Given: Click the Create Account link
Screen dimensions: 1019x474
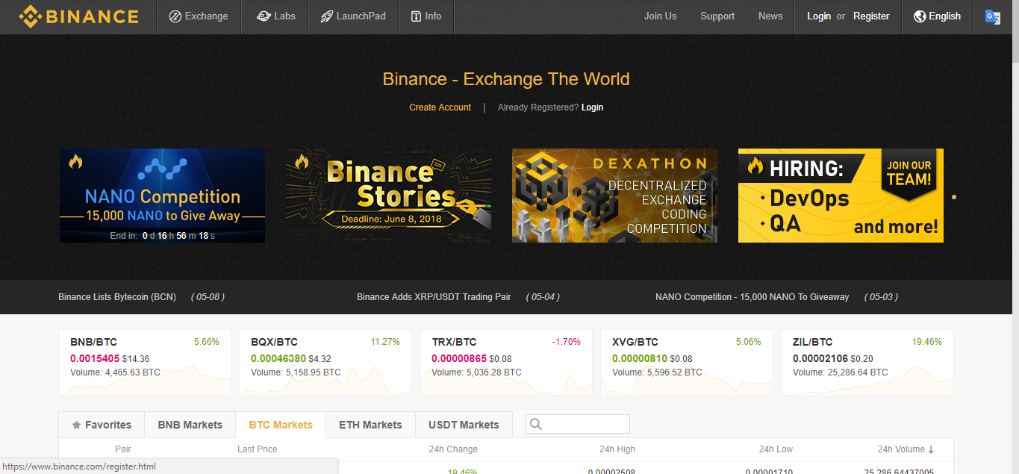Looking at the screenshot, I should pyautogui.click(x=440, y=107).
